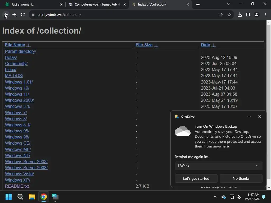Launch File Explorer from the taskbar
The width and height of the screenshot is (271, 203).
32,197
